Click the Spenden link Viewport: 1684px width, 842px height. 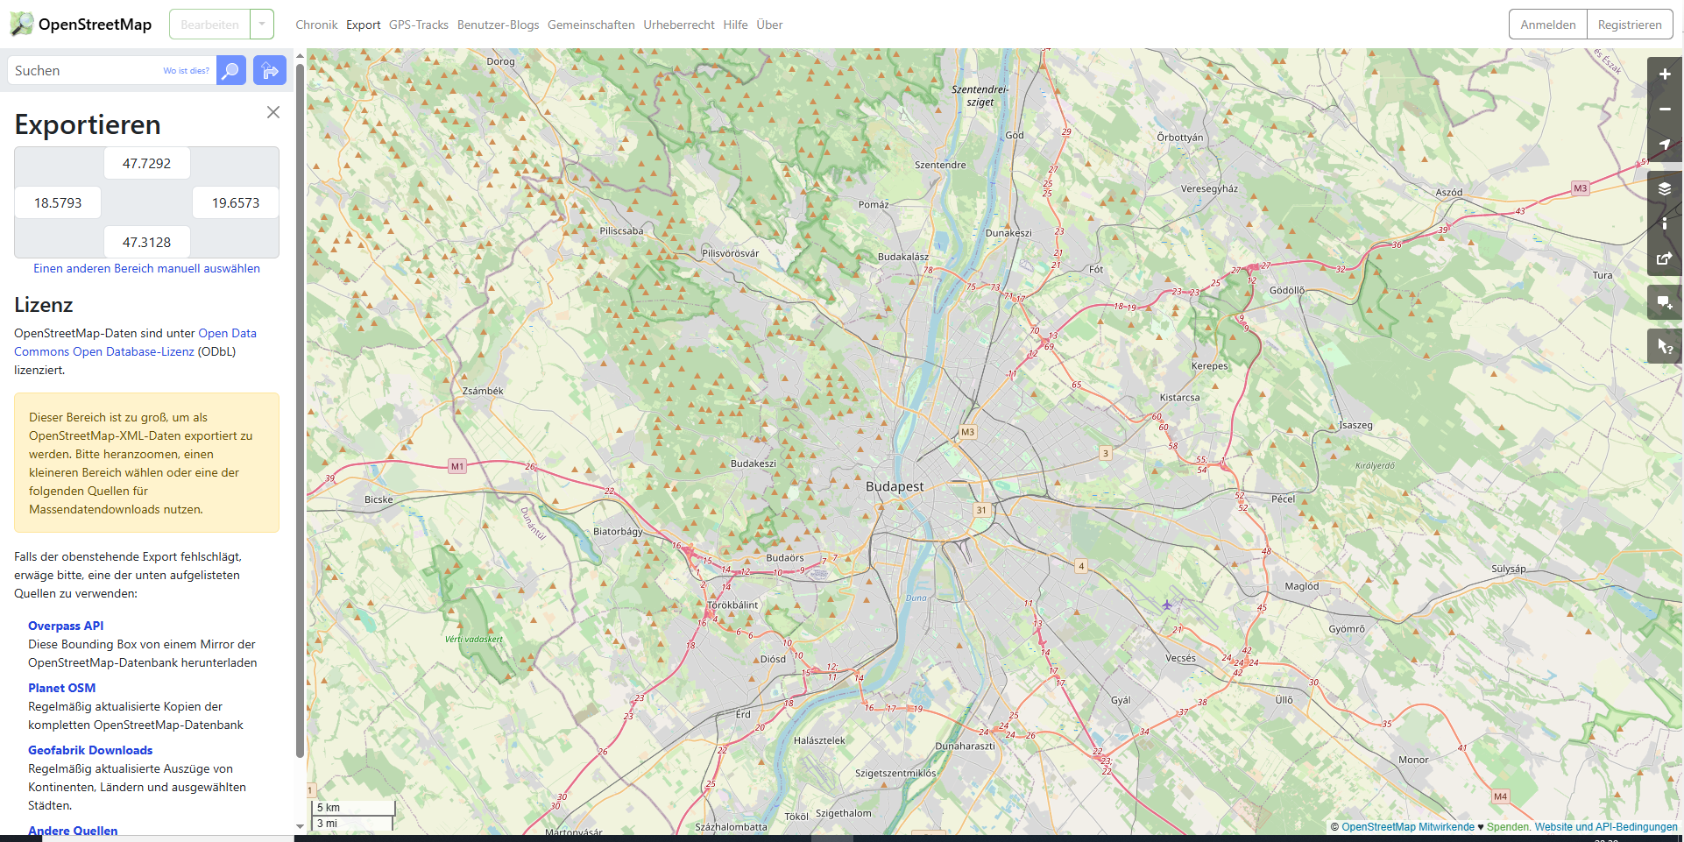point(1507,827)
